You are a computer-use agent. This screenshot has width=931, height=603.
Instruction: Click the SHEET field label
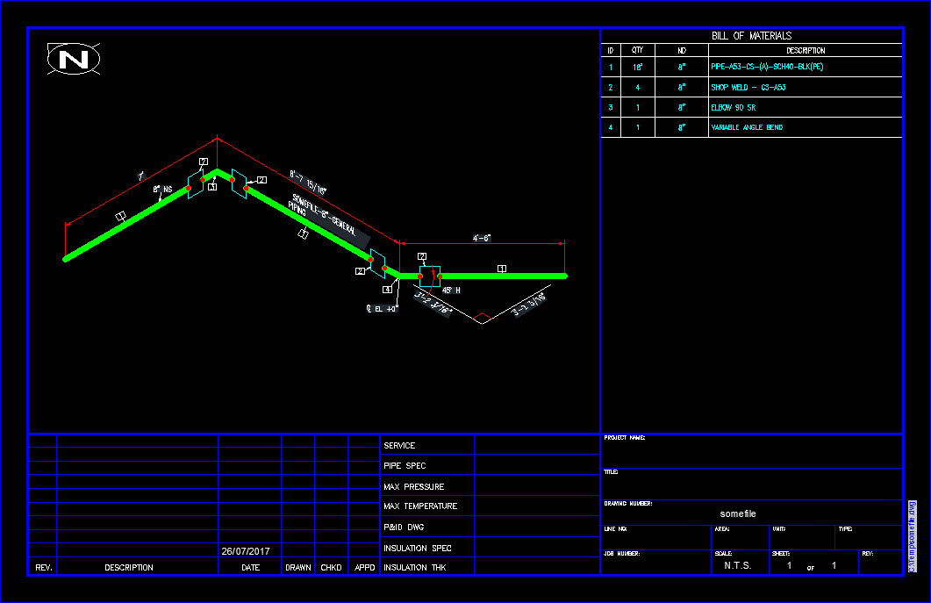coord(781,553)
